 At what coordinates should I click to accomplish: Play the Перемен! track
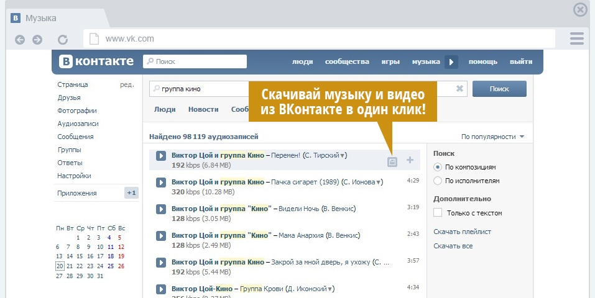(x=161, y=155)
